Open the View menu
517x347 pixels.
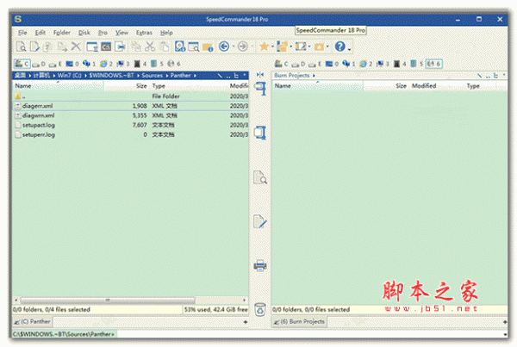pos(121,33)
